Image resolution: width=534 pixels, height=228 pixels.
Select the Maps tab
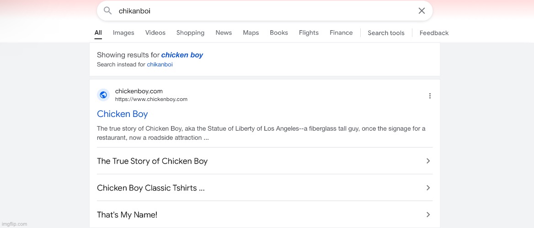[x=251, y=33]
